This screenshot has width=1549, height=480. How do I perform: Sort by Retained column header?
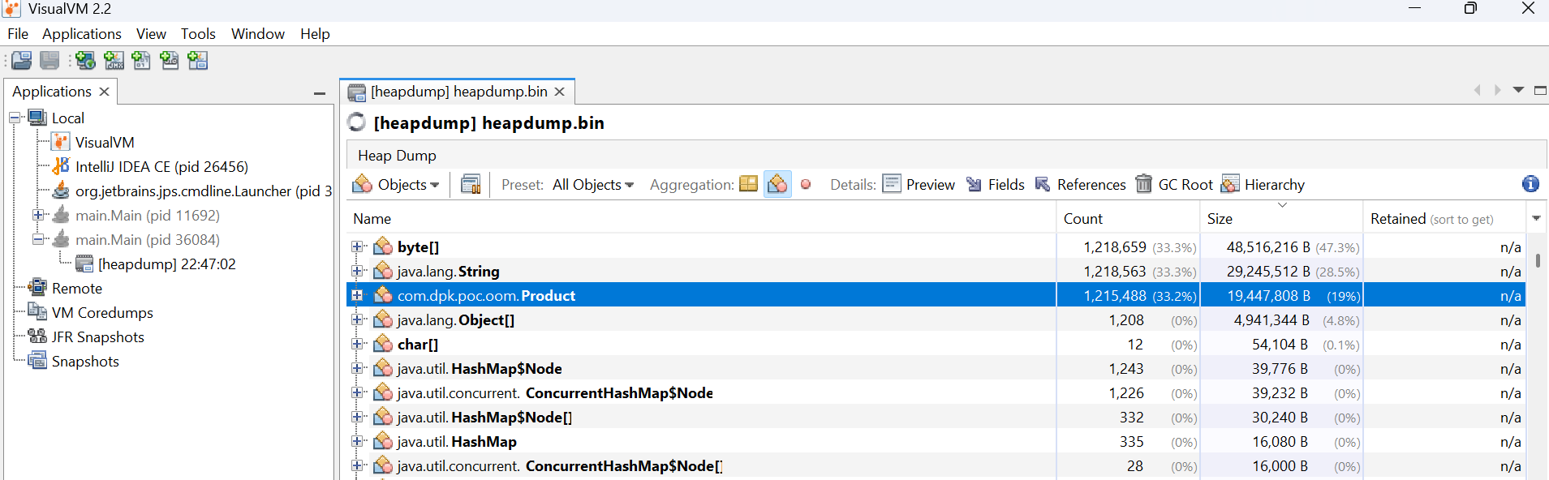(1445, 219)
